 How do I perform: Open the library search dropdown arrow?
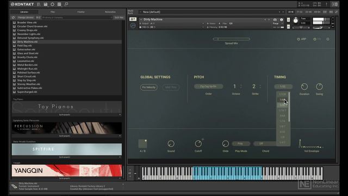point(111,17)
